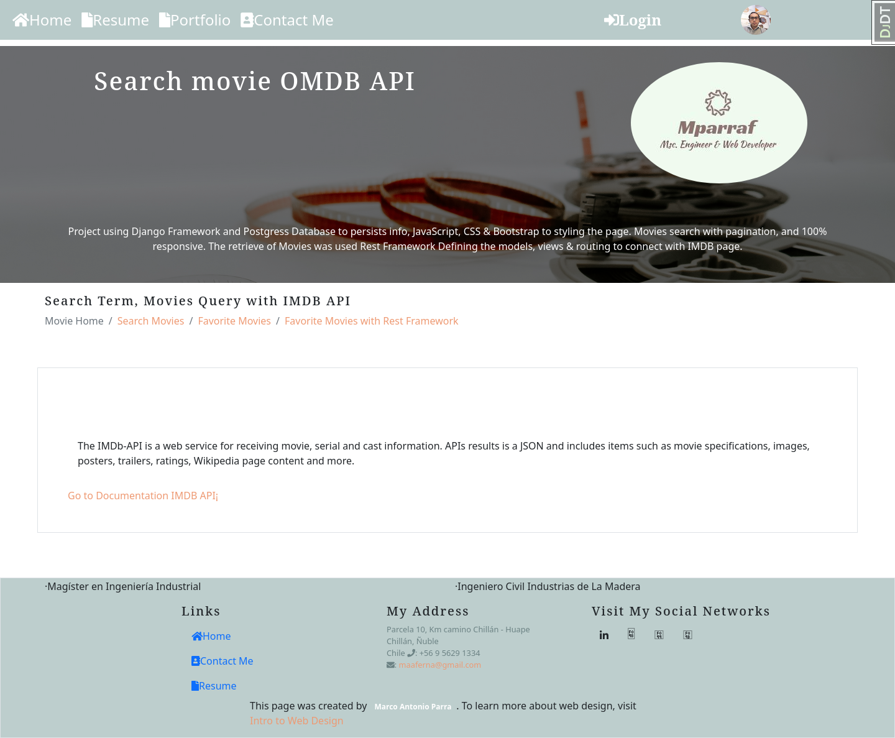Open Contact Me in the top navbar
Image resolution: width=895 pixels, height=738 pixels.
tap(287, 21)
